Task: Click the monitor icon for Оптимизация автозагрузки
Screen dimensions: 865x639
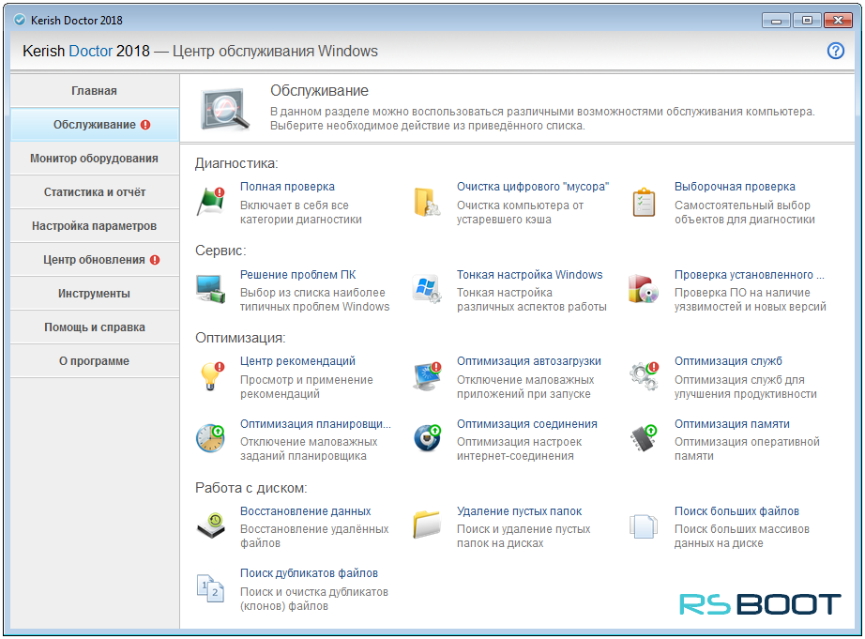Action: coord(428,375)
